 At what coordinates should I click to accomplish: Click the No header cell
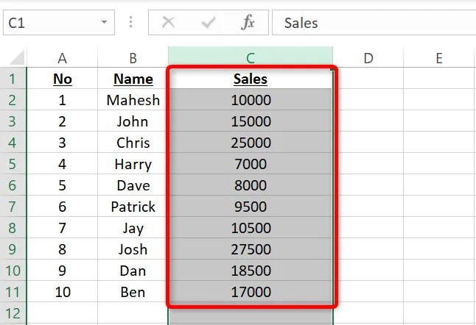[x=62, y=79]
